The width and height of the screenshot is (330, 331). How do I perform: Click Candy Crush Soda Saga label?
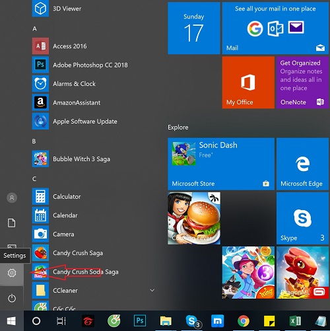click(x=86, y=272)
